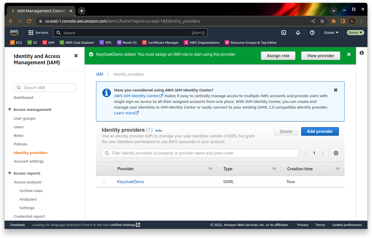Open the help question mark menu
Image resolution: width=372 pixels, height=238 pixels.
[x=312, y=33]
